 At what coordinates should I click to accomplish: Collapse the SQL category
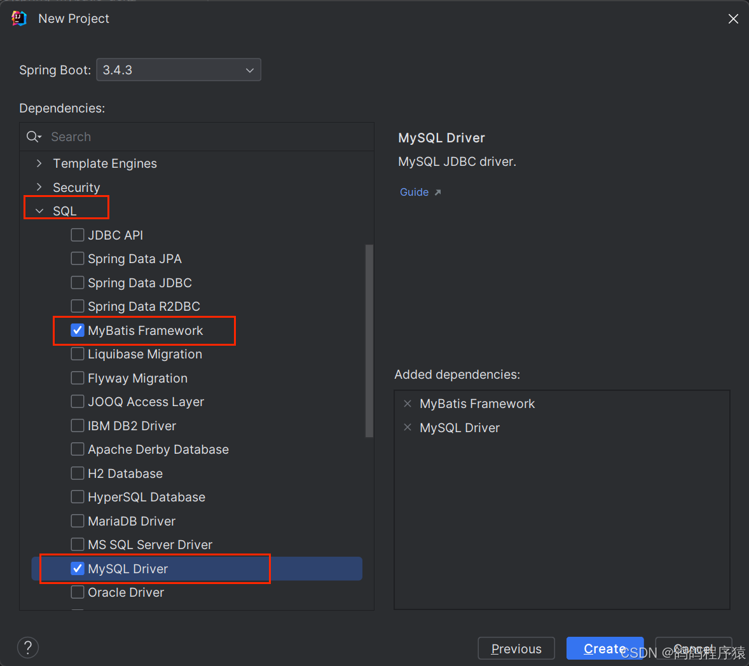39,211
